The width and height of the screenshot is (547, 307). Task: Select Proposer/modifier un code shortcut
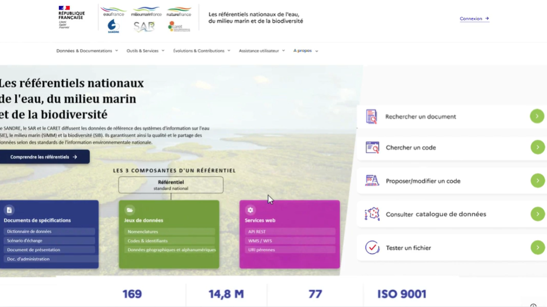coord(451,181)
